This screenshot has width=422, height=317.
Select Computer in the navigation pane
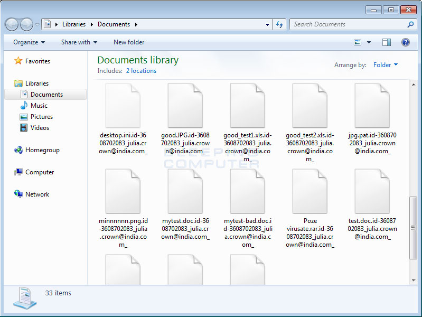click(40, 172)
